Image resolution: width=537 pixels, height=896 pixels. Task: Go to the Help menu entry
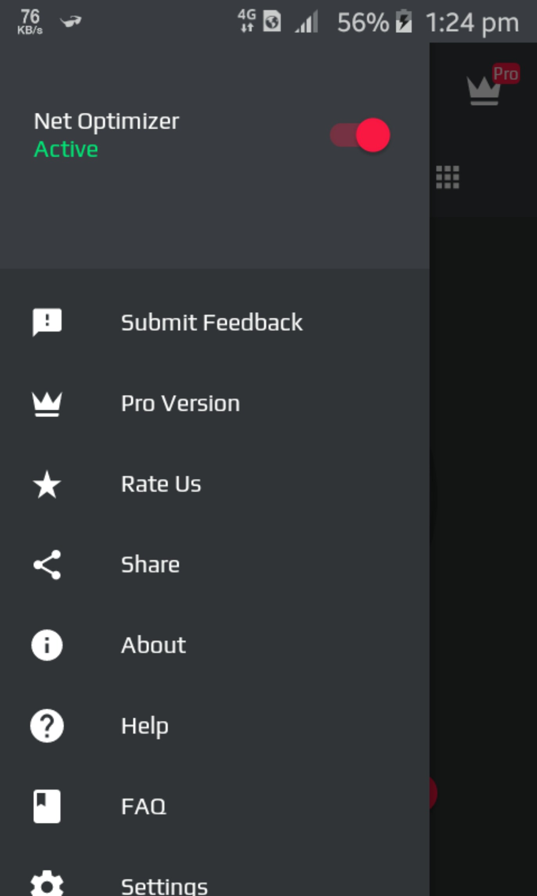pyautogui.click(x=145, y=726)
